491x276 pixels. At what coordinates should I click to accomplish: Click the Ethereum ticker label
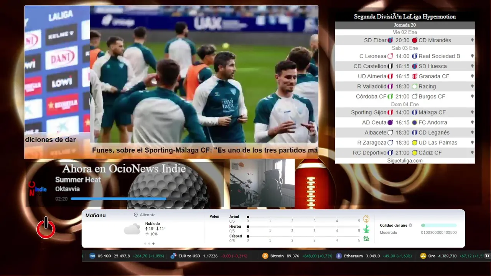pyautogui.click(x=353, y=256)
